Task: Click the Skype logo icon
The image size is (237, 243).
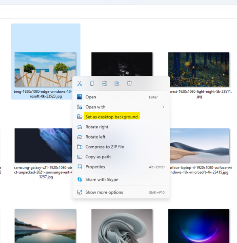Action: coord(80,179)
